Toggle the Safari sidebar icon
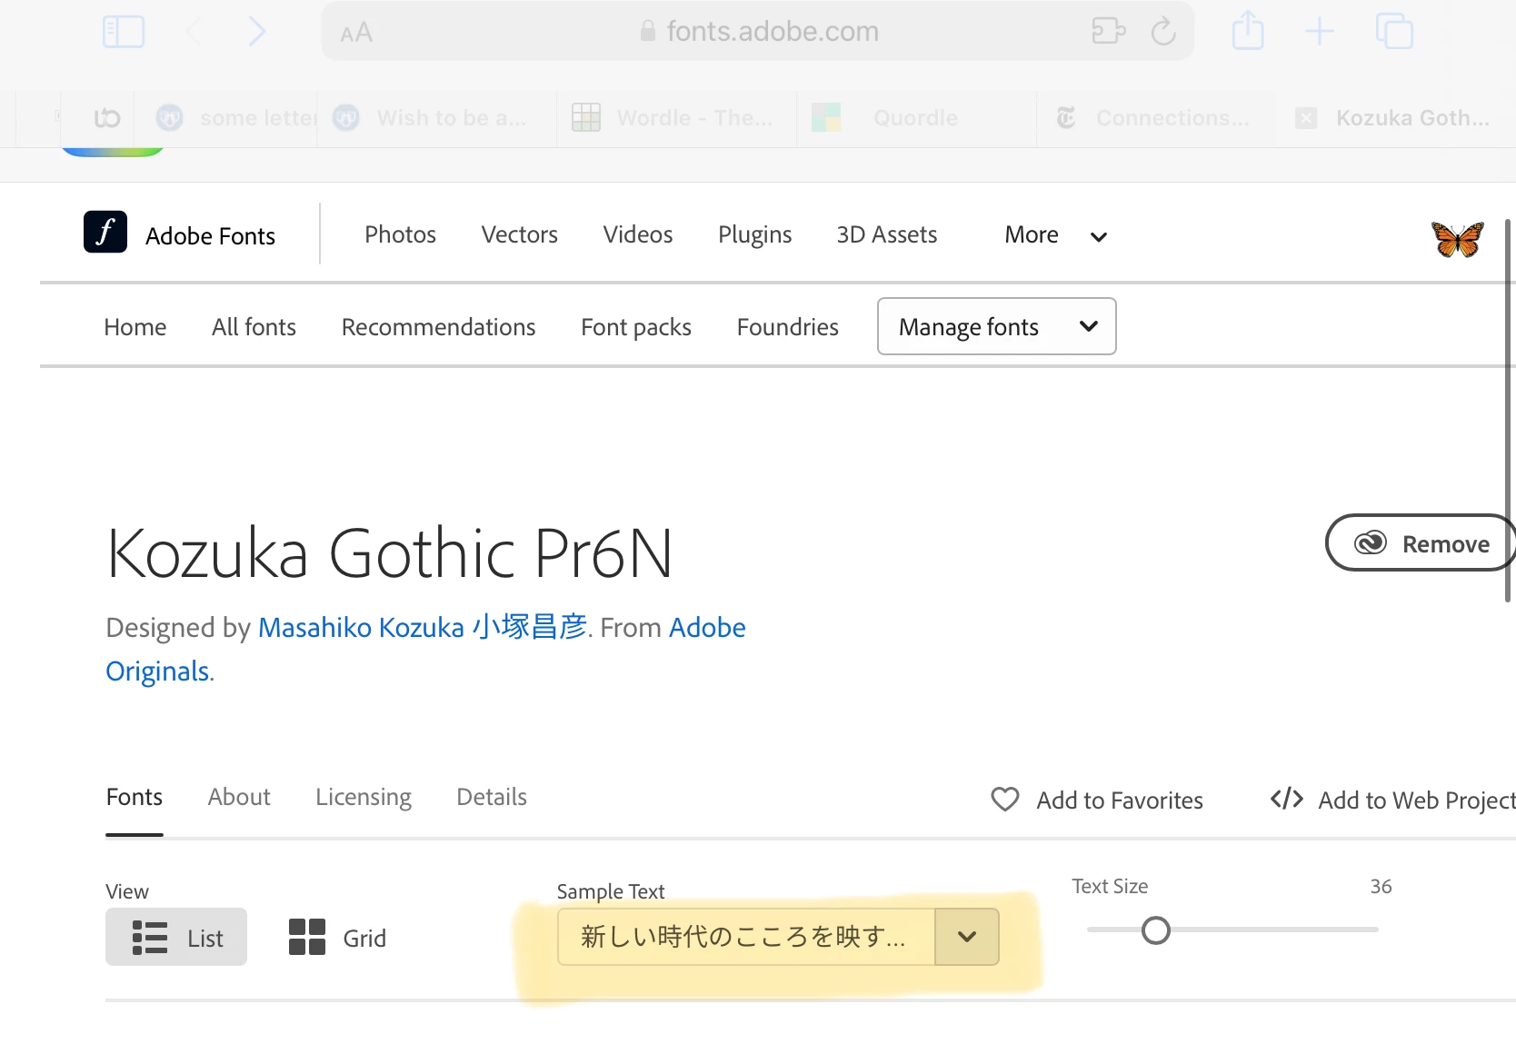This screenshot has height=1044, width=1516. [x=124, y=32]
